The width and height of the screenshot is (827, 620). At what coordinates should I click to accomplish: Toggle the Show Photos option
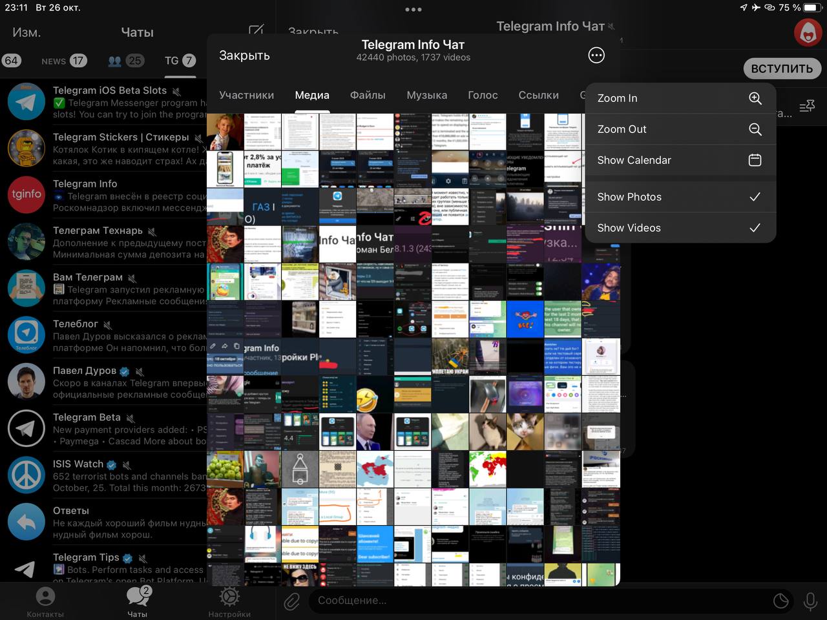tap(680, 197)
